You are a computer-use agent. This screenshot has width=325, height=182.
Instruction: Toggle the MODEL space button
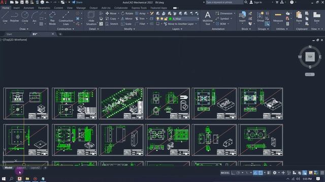click(x=225, y=173)
